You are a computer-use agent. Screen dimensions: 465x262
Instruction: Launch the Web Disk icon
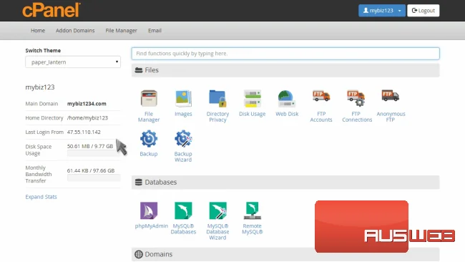[286, 98]
